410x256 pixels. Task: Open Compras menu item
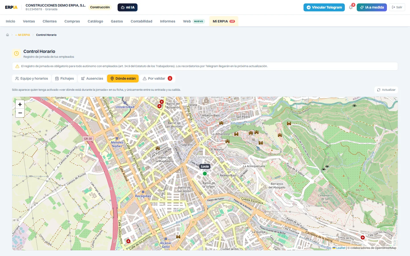(x=72, y=21)
